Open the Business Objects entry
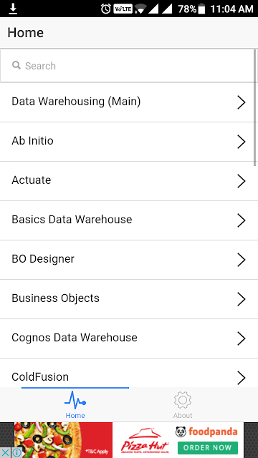This screenshot has height=458, width=258. coord(128,299)
